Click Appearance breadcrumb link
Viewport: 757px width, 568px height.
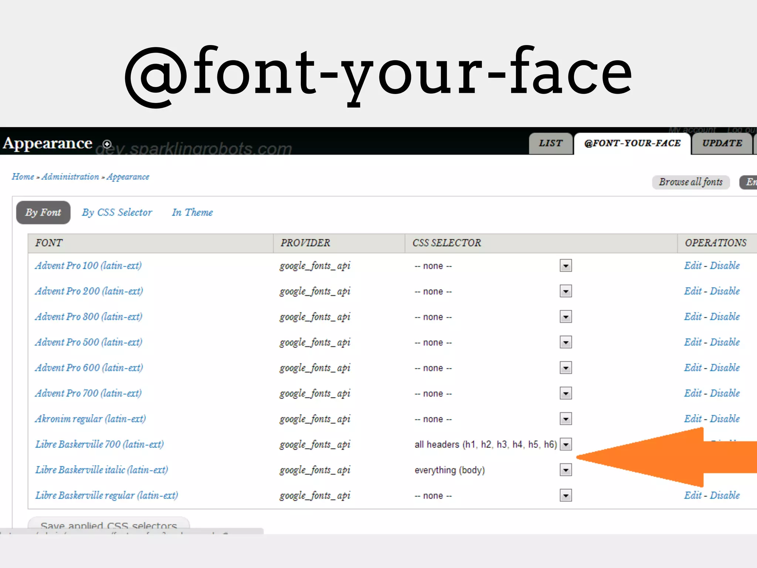point(128,177)
